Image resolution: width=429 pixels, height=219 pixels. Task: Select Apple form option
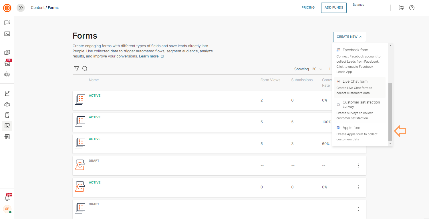352,128
